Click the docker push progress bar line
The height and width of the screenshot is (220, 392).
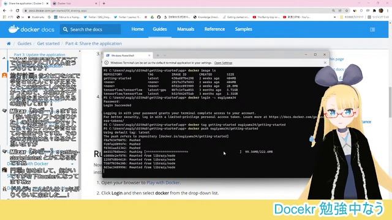pyautogui.click(x=188, y=152)
